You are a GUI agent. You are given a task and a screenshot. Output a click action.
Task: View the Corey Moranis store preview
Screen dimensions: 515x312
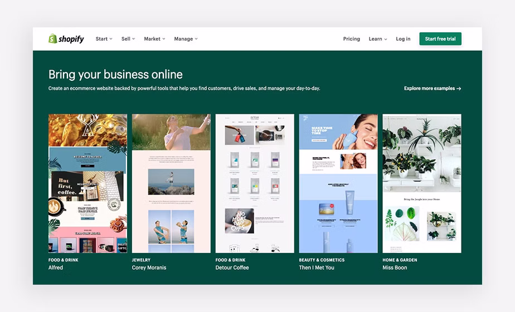(x=171, y=183)
